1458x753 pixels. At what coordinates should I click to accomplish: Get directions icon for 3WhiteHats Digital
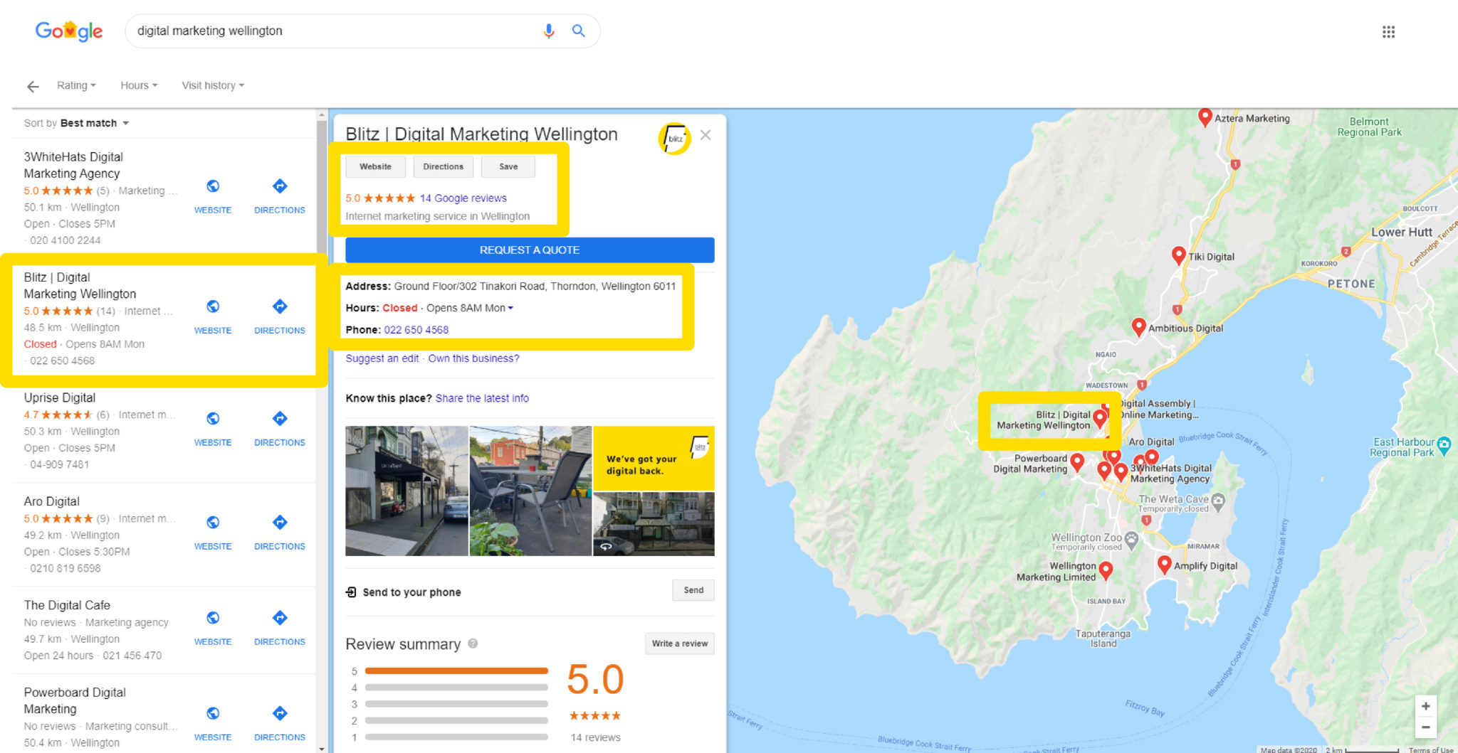click(280, 186)
